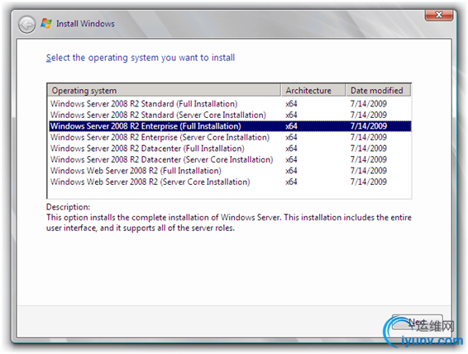Screen dimensions: 468x354
Task: Sort by Architecture column header
Action: (313, 90)
